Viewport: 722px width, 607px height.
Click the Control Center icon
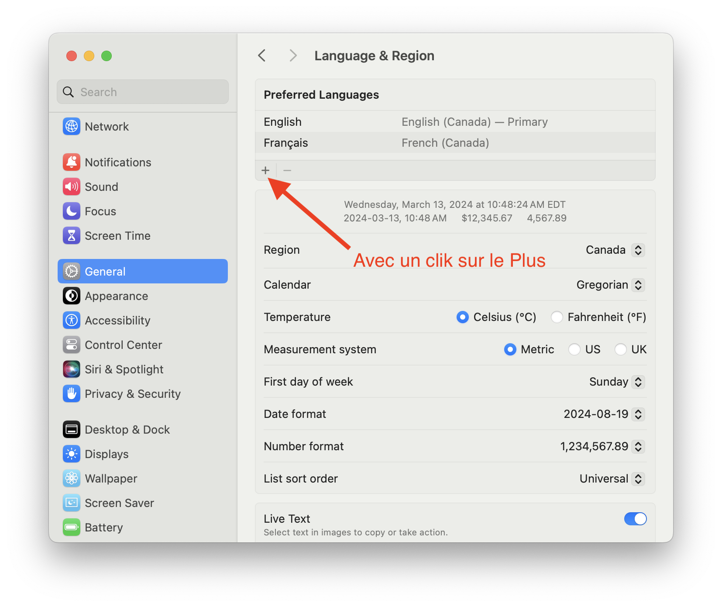pos(72,345)
